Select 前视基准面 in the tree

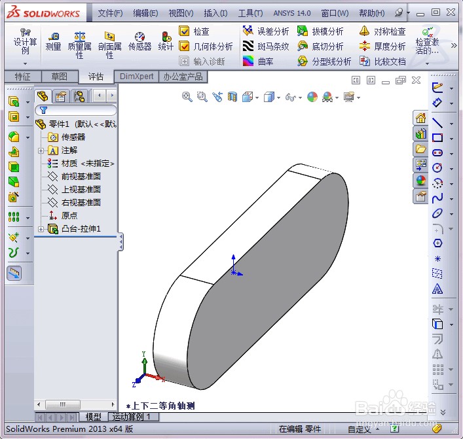click(x=74, y=177)
